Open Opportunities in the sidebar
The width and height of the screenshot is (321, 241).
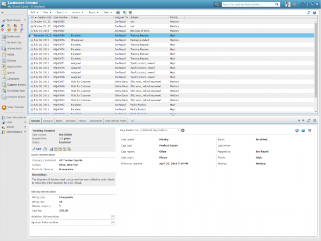[x=12, y=66]
